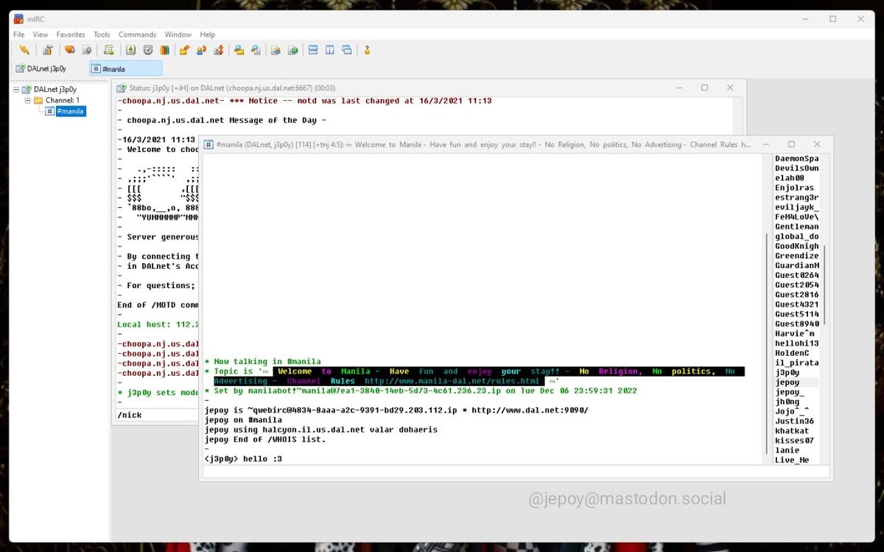Screen dimensions: 884x552
Task: Click the Cascade windows icon
Action: coord(346,50)
